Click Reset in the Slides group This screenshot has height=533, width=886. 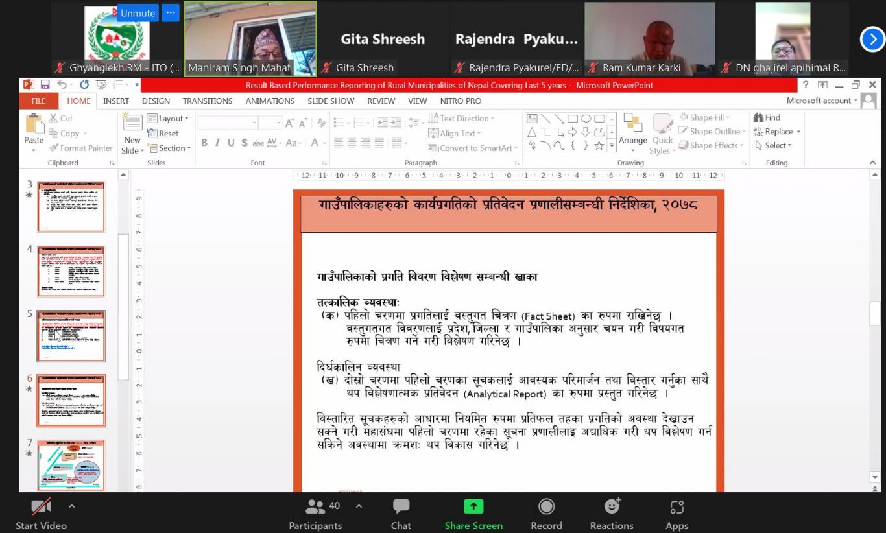pyautogui.click(x=164, y=134)
